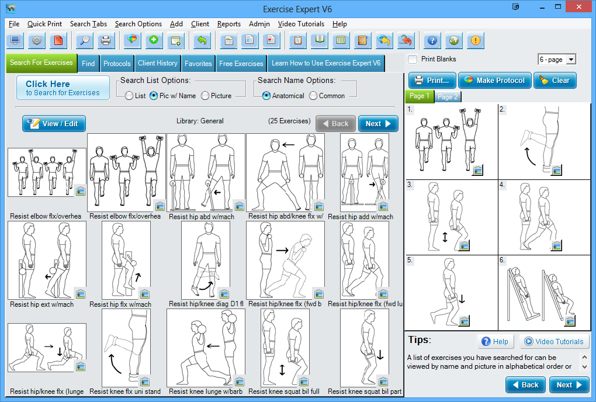Clear the protocol with the Clear button
The image size is (596, 402).
click(x=555, y=81)
